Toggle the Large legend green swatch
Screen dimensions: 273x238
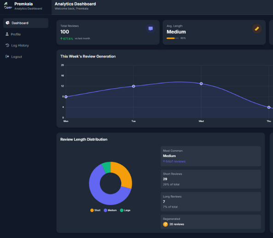pyautogui.click(x=122, y=210)
